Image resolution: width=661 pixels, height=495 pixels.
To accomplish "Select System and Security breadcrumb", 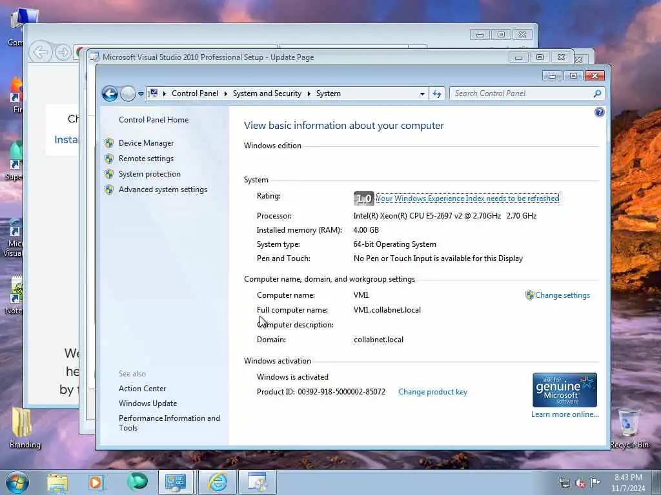I will (267, 93).
